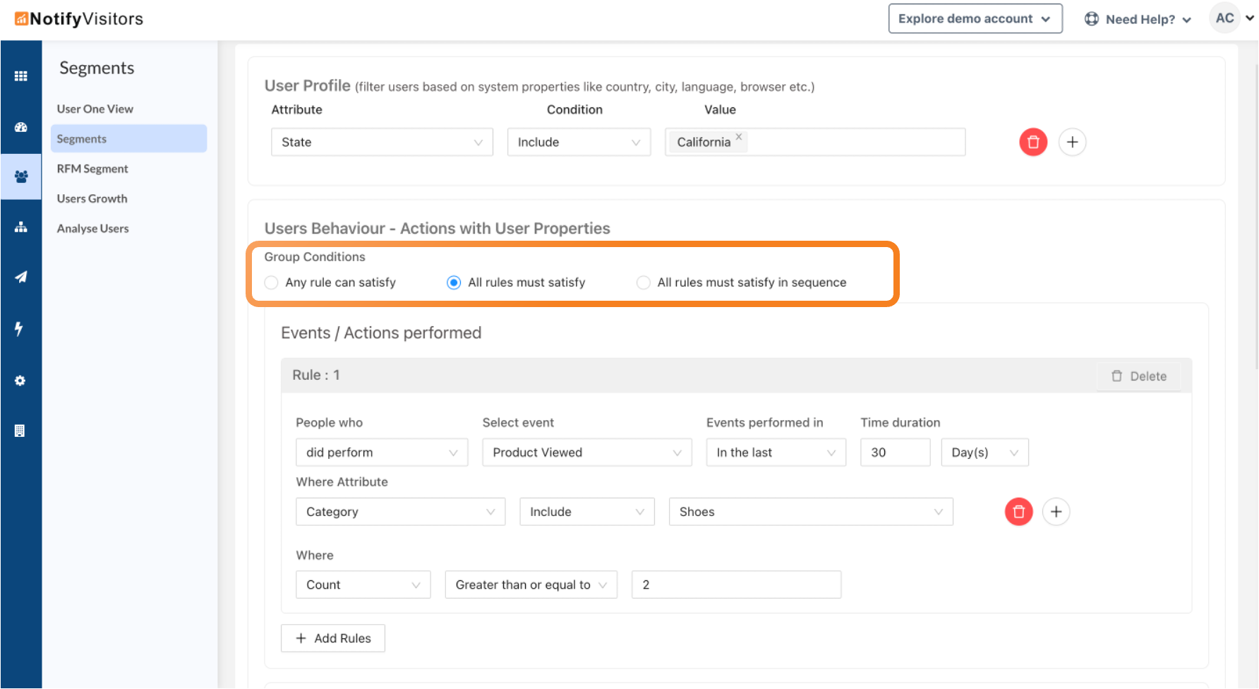Remove the California value tag
Viewport: 1259px width, 689px height.
(x=739, y=137)
